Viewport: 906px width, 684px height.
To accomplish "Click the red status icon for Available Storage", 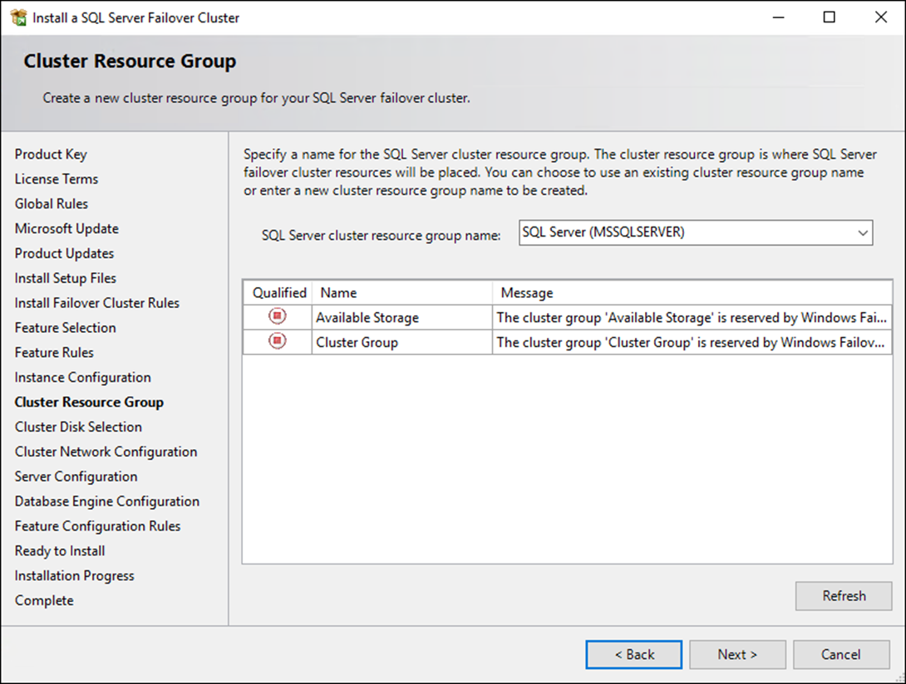I will (x=278, y=316).
